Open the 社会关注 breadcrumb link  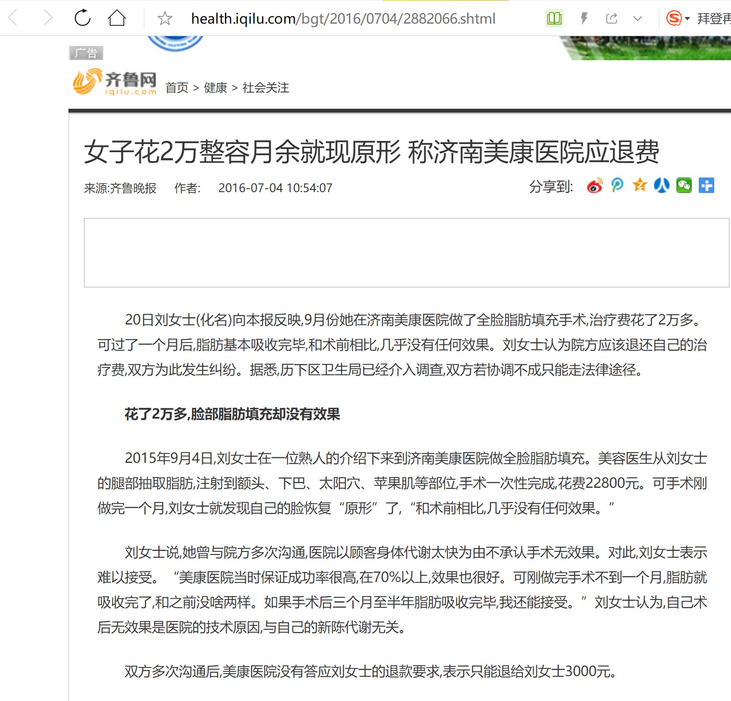(266, 88)
